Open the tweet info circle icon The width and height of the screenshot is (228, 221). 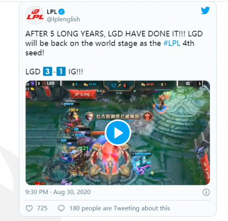(x=206, y=192)
